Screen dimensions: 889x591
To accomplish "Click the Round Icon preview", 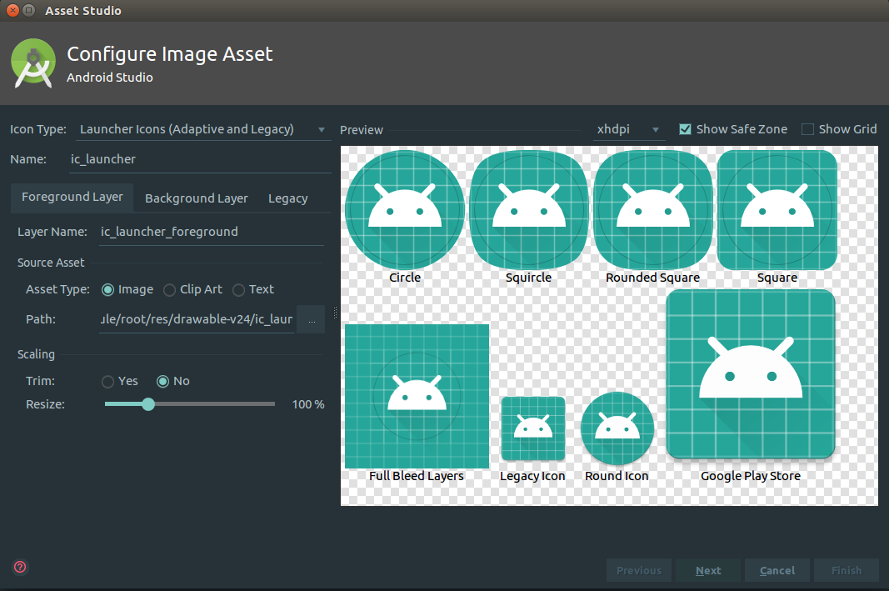I will click(617, 428).
